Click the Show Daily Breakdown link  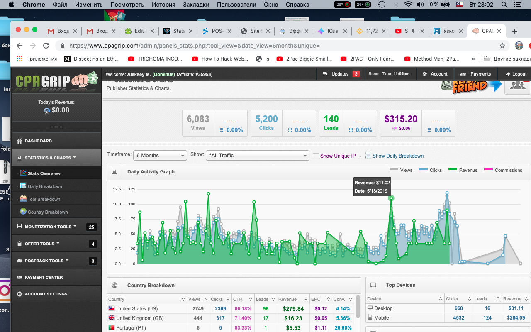click(x=398, y=156)
